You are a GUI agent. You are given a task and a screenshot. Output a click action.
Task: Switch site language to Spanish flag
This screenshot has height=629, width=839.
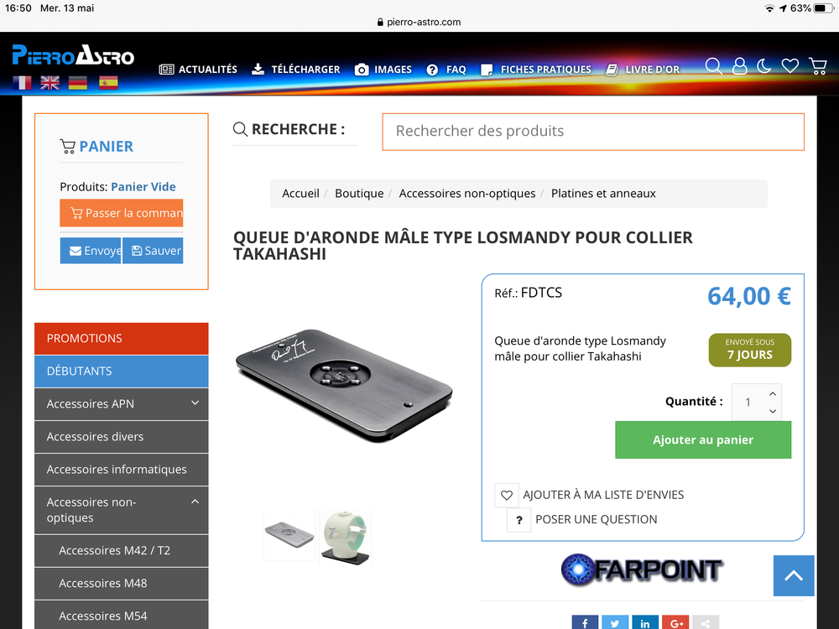[x=108, y=83]
